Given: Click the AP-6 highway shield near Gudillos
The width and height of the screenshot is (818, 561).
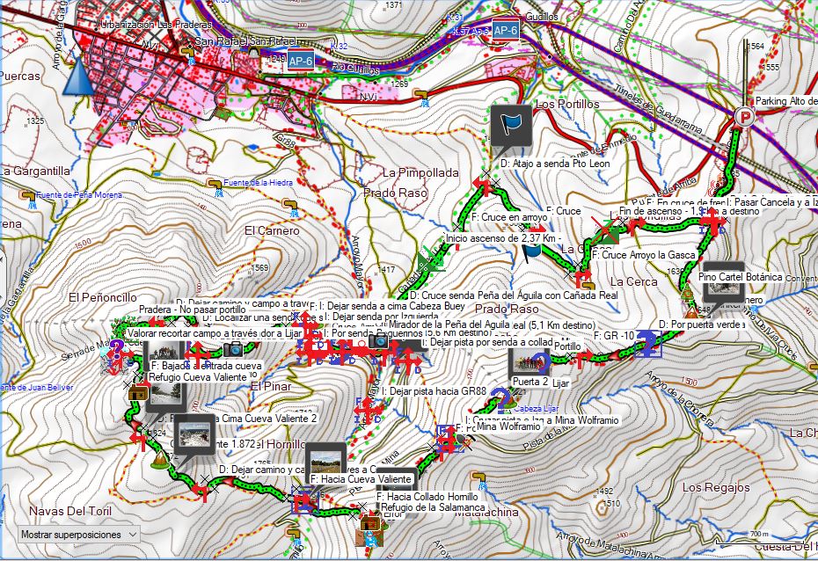Looking at the screenshot, I should click(x=504, y=29).
